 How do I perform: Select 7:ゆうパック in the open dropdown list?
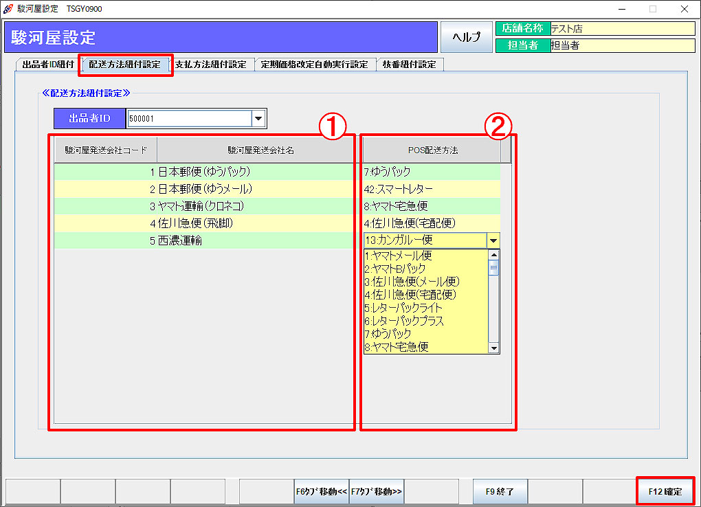tap(427, 333)
